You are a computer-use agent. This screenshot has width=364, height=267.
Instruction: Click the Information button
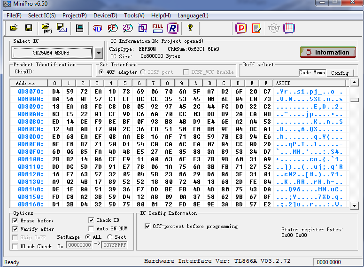(x=328, y=52)
